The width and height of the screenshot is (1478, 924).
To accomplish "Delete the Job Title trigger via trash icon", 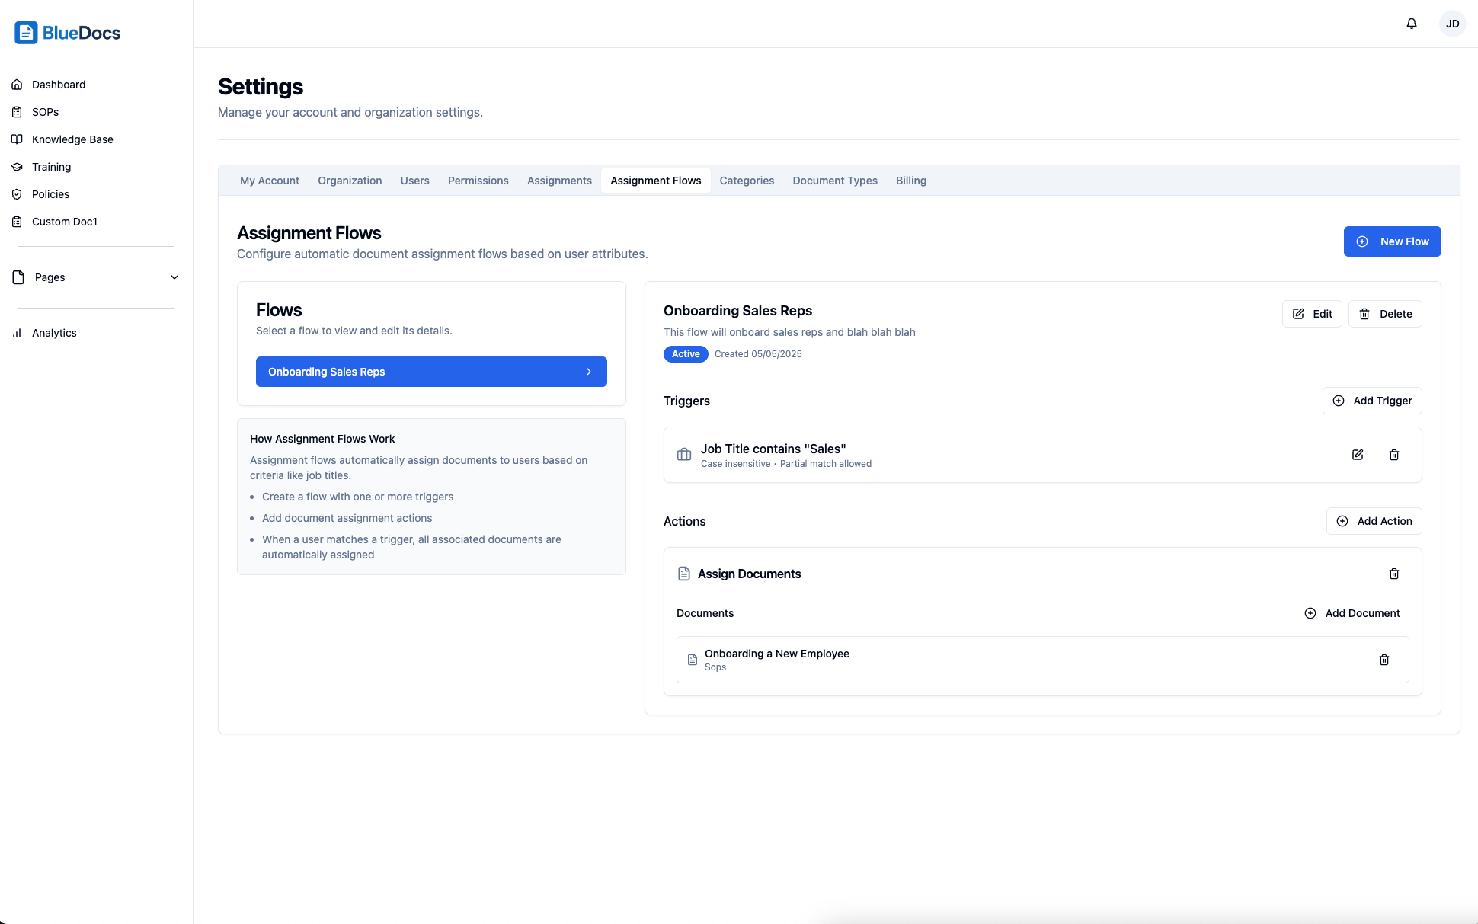I will tap(1395, 455).
